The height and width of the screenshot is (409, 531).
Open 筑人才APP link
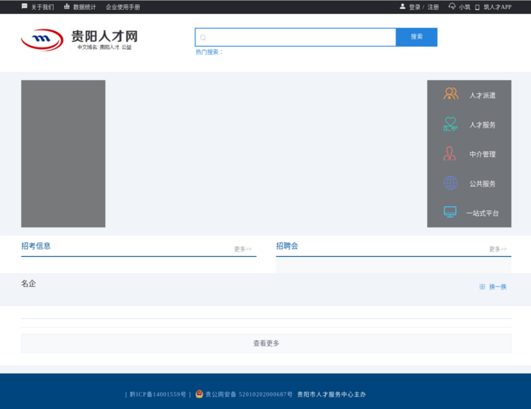point(498,7)
